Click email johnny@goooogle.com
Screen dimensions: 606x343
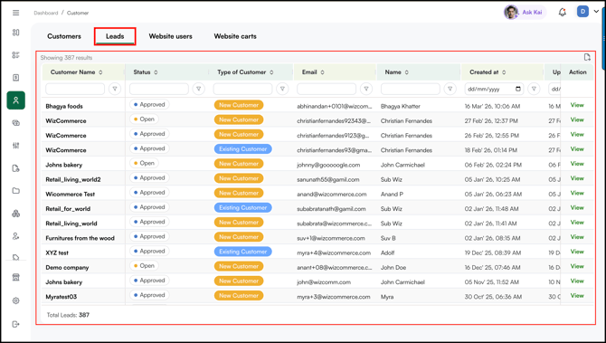(x=328, y=165)
